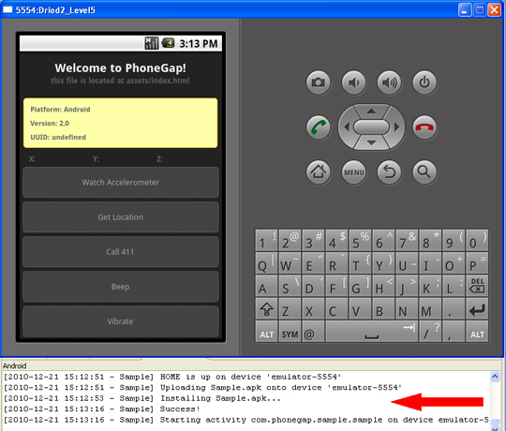506x431 pixels.
Task: Click the 0 key on emulator keyboard
Action: pos(477,241)
